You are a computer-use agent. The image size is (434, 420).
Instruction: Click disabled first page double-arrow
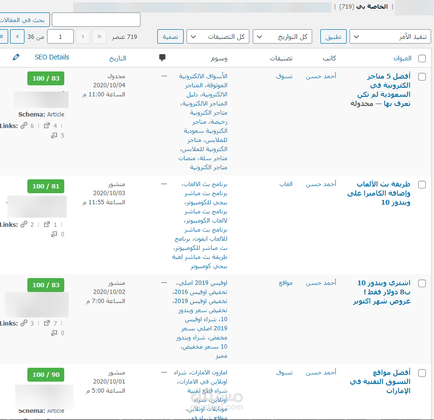coord(99,36)
